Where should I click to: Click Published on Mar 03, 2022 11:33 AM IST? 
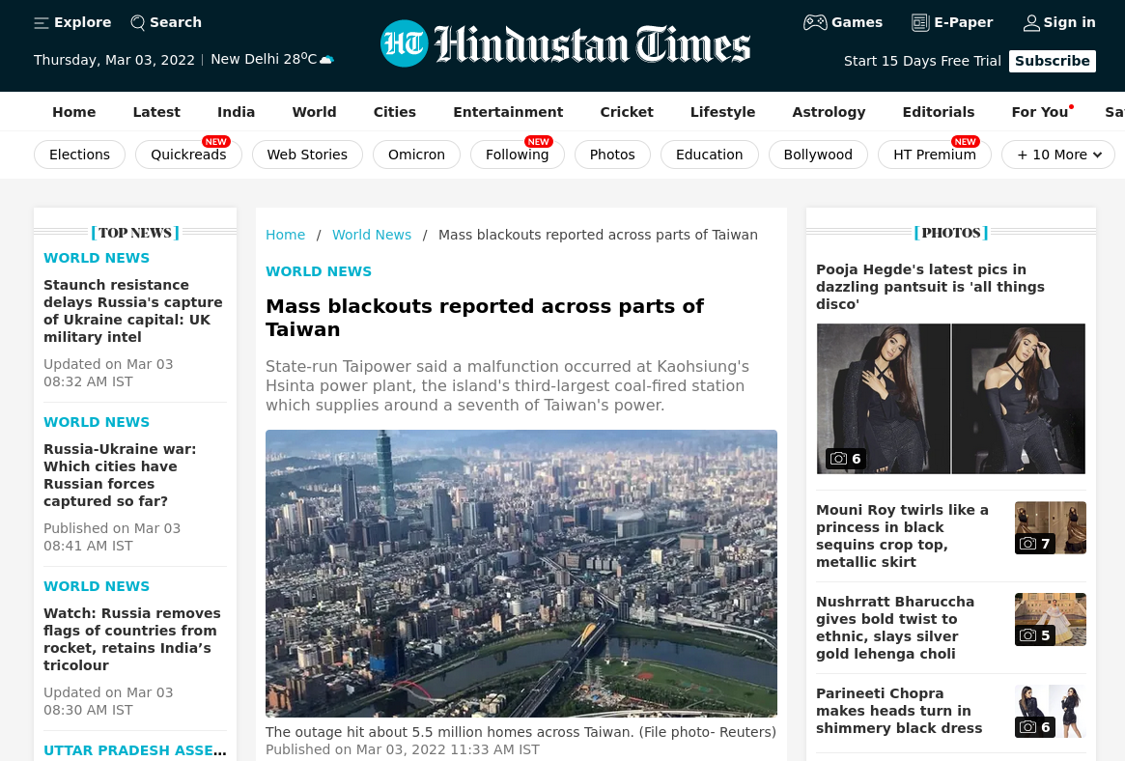click(403, 749)
